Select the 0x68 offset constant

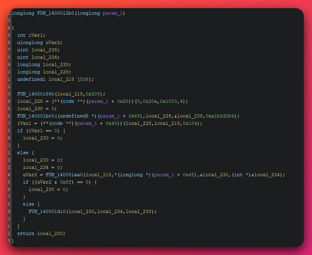click(x=188, y=175)
